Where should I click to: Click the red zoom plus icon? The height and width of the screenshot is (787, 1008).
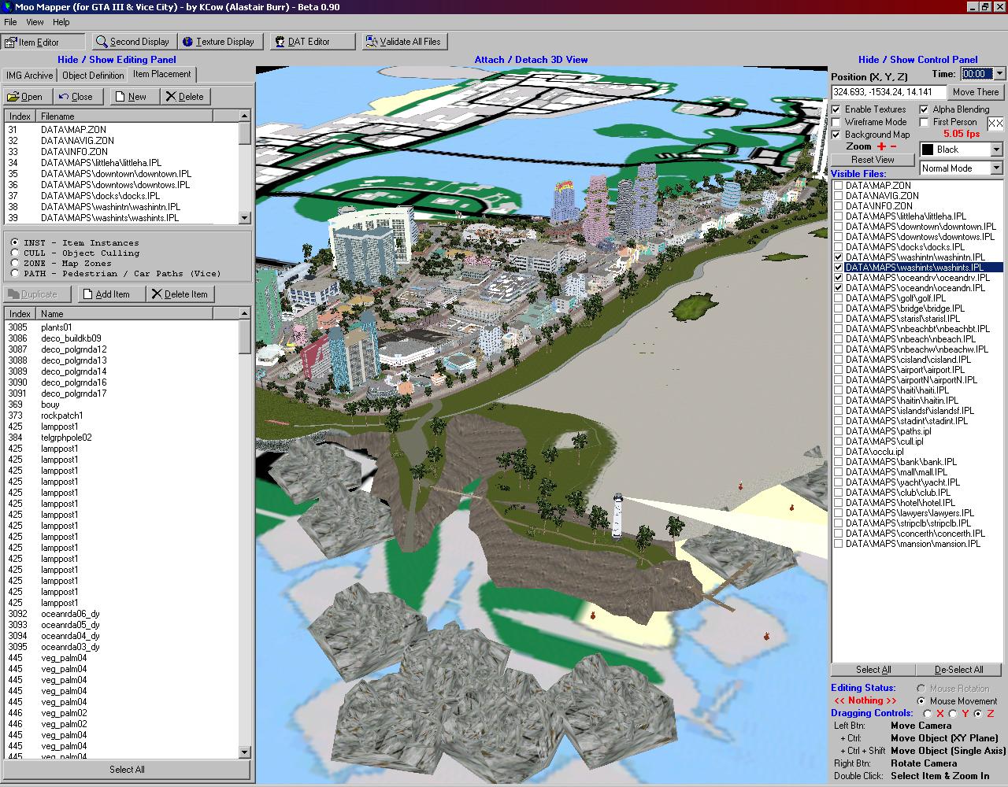pyautogui.click(x=881, y=146)
